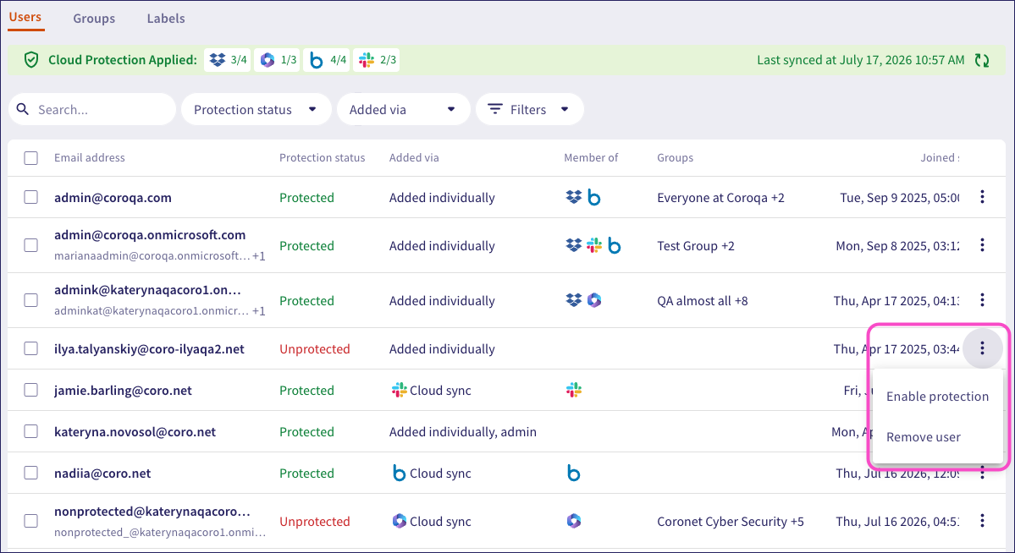Click 'Last synced at July 17, 2026' text
This screenshot has height=553, width=1015.
(x=861, y=60)
